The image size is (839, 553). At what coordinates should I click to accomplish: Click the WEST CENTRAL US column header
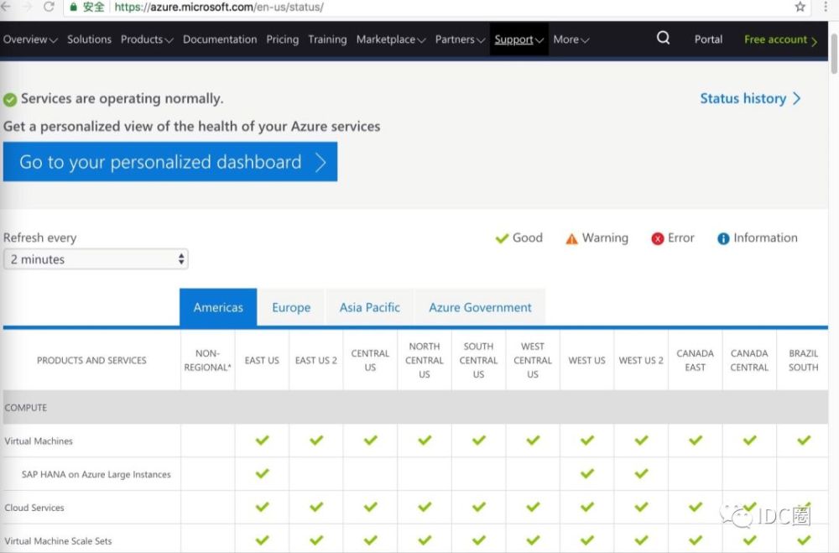tap(533, 360)
